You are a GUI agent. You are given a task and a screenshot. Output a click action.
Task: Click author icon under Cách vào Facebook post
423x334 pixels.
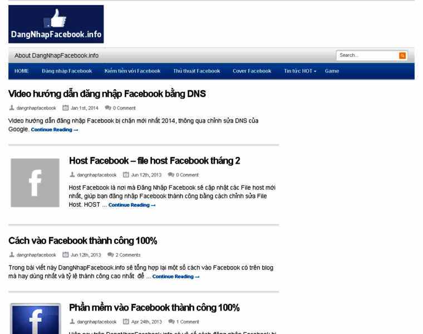point(12,255)
